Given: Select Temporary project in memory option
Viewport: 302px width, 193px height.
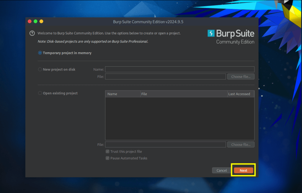Looking at the screenshot, I should [40, 53].
